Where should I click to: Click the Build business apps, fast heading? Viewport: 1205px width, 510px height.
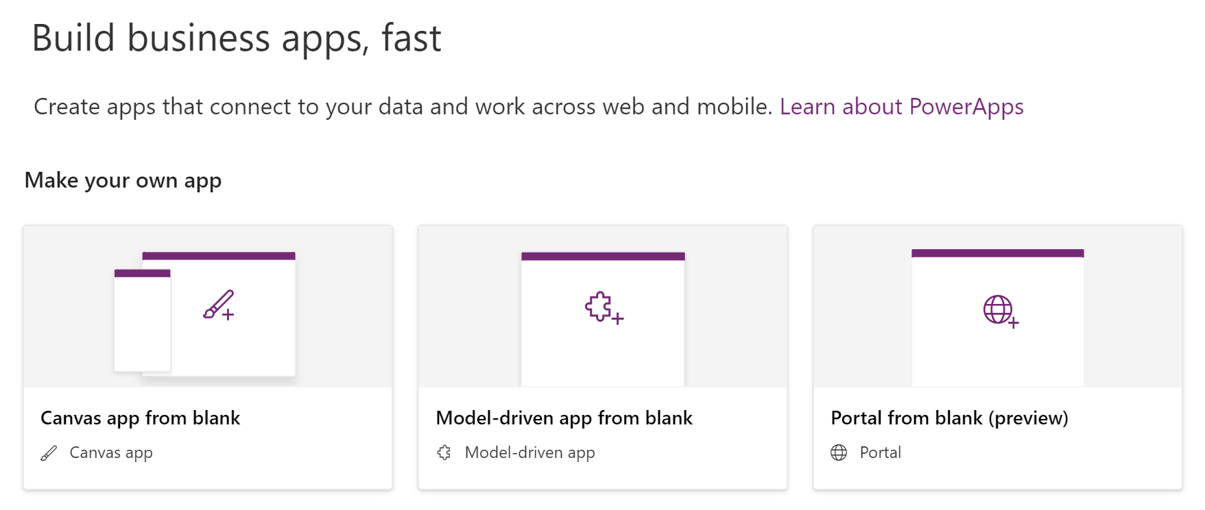click(237, 38)
